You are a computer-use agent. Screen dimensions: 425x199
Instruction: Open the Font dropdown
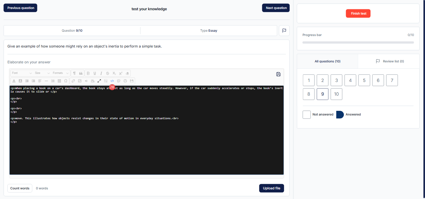click(22, 73)
